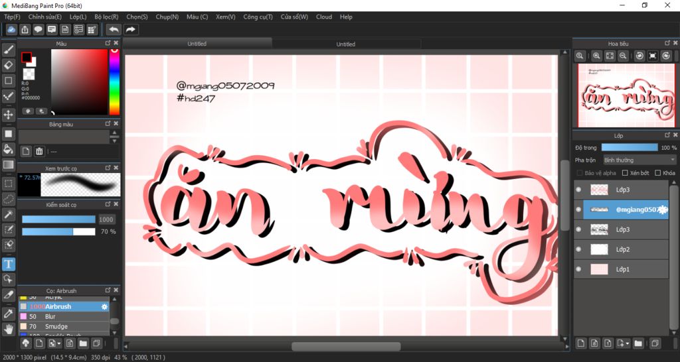Select the Divide tool below Operation tool
The width and height of the screenshot is (680, 362).
(x=8, y=294)
